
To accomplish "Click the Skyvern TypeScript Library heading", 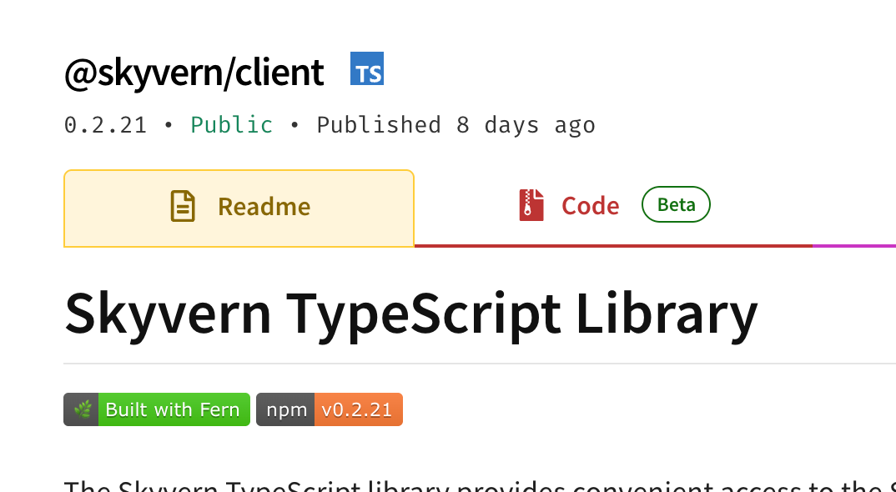I will 410,313.
